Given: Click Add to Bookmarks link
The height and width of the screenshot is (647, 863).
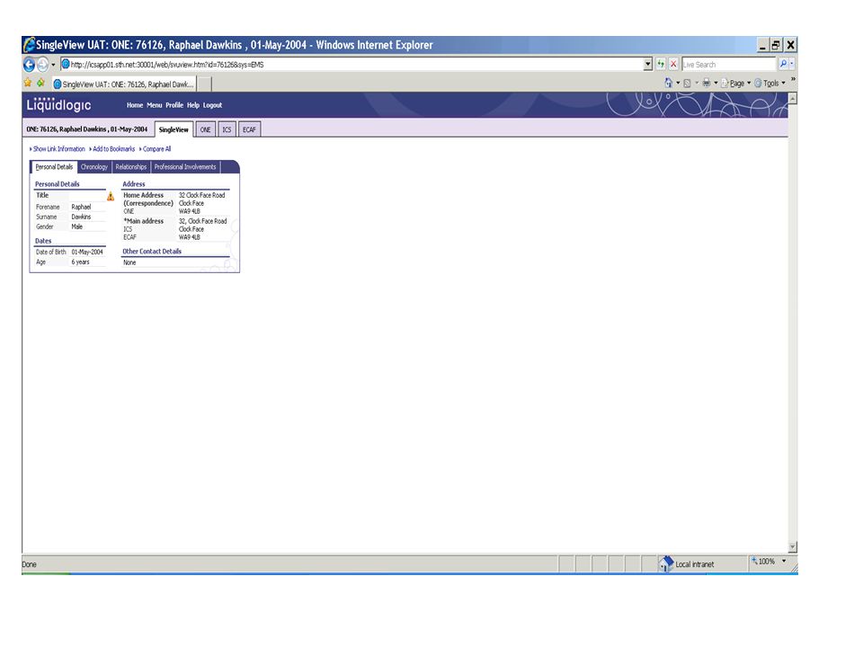Looking at the screenshot, I should pos(113,149).
